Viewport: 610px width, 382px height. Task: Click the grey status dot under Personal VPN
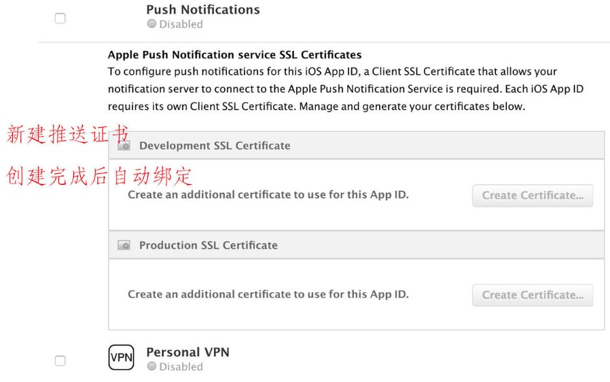[x=151, y=367]
